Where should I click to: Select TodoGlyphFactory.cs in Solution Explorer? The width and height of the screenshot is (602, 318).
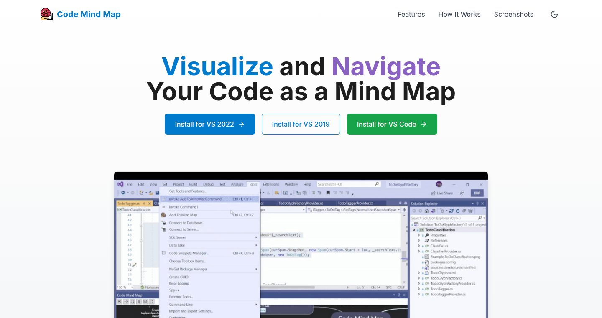446,278
